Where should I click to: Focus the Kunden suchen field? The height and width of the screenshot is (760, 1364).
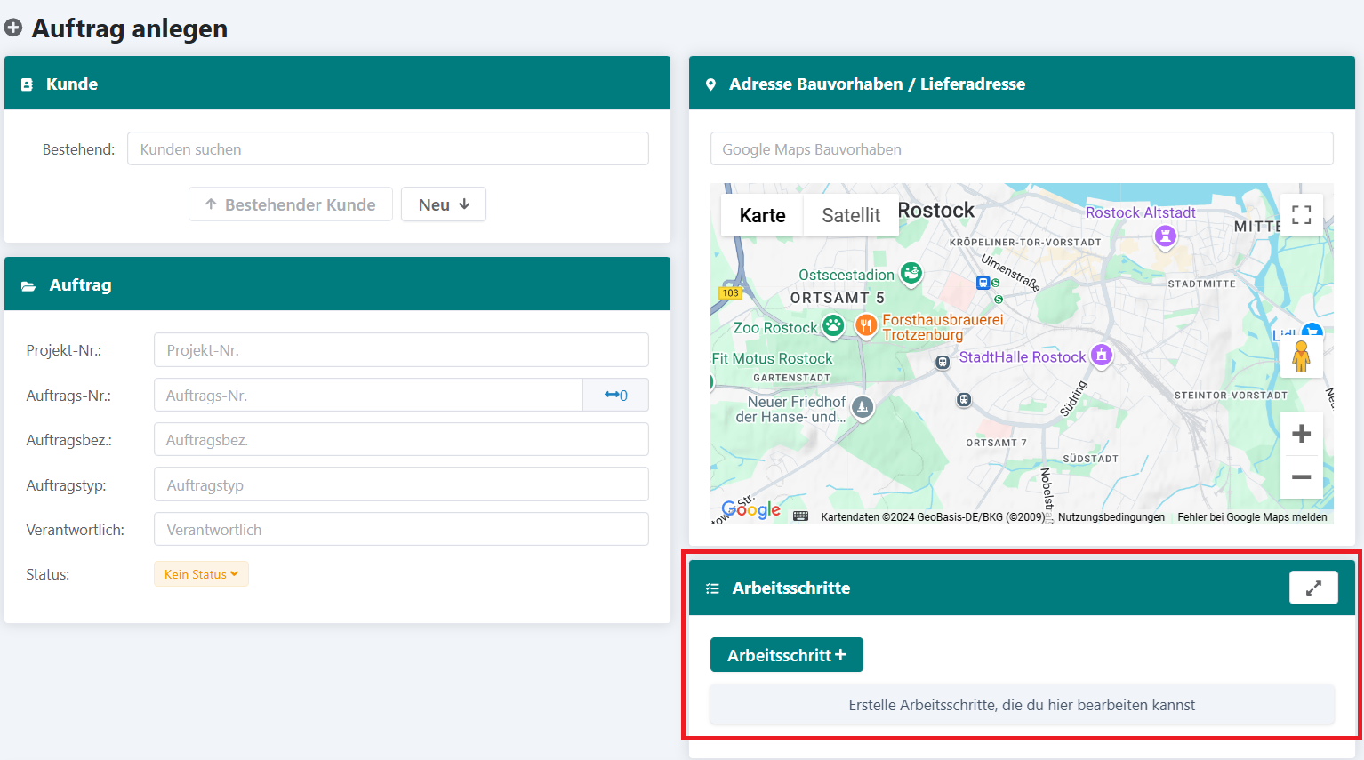coord(388,149)
